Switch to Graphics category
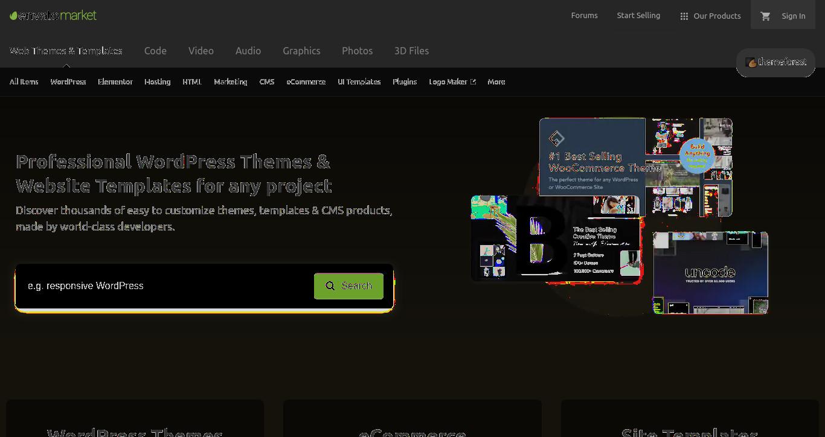The image size is (825, 437). (x=301, y=51)
